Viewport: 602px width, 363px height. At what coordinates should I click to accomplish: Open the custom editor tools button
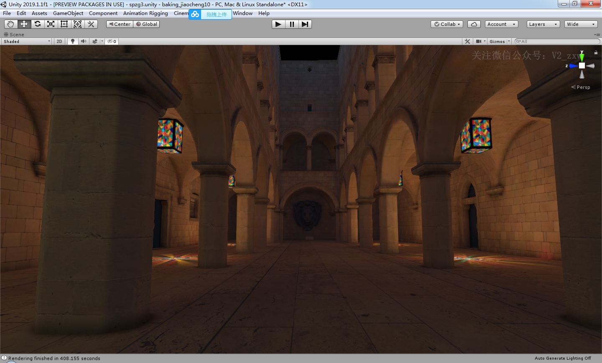point(91,24)
